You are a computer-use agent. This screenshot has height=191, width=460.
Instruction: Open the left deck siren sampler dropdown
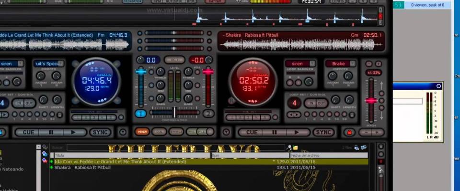tap(21, 64)
